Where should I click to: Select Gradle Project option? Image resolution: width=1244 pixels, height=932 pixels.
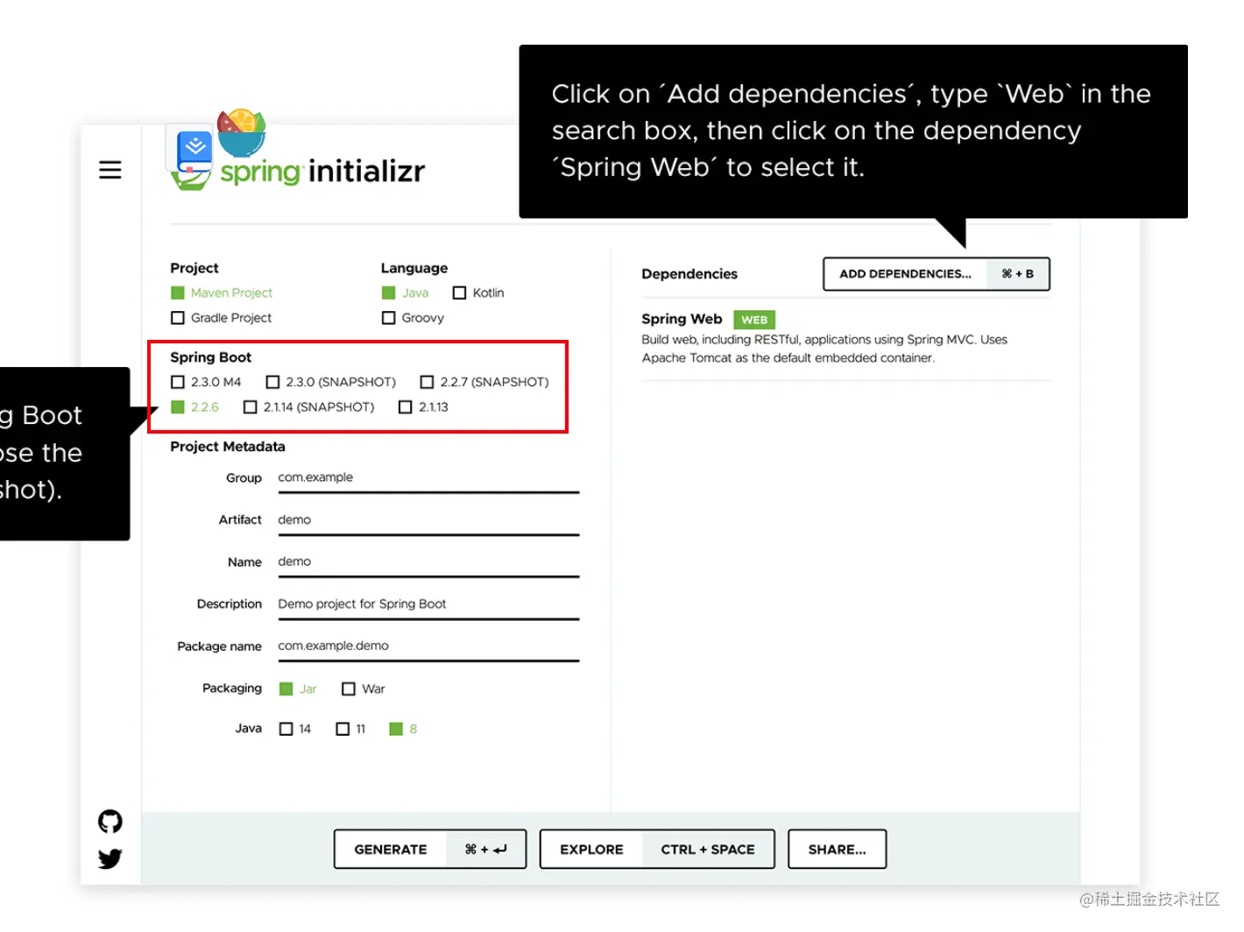point(221,318)
